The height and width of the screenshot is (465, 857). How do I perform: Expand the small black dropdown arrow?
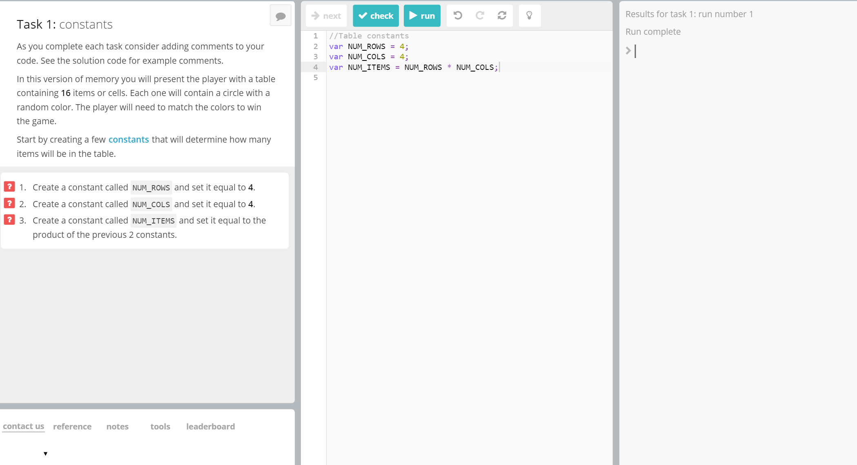coord(46,454)
